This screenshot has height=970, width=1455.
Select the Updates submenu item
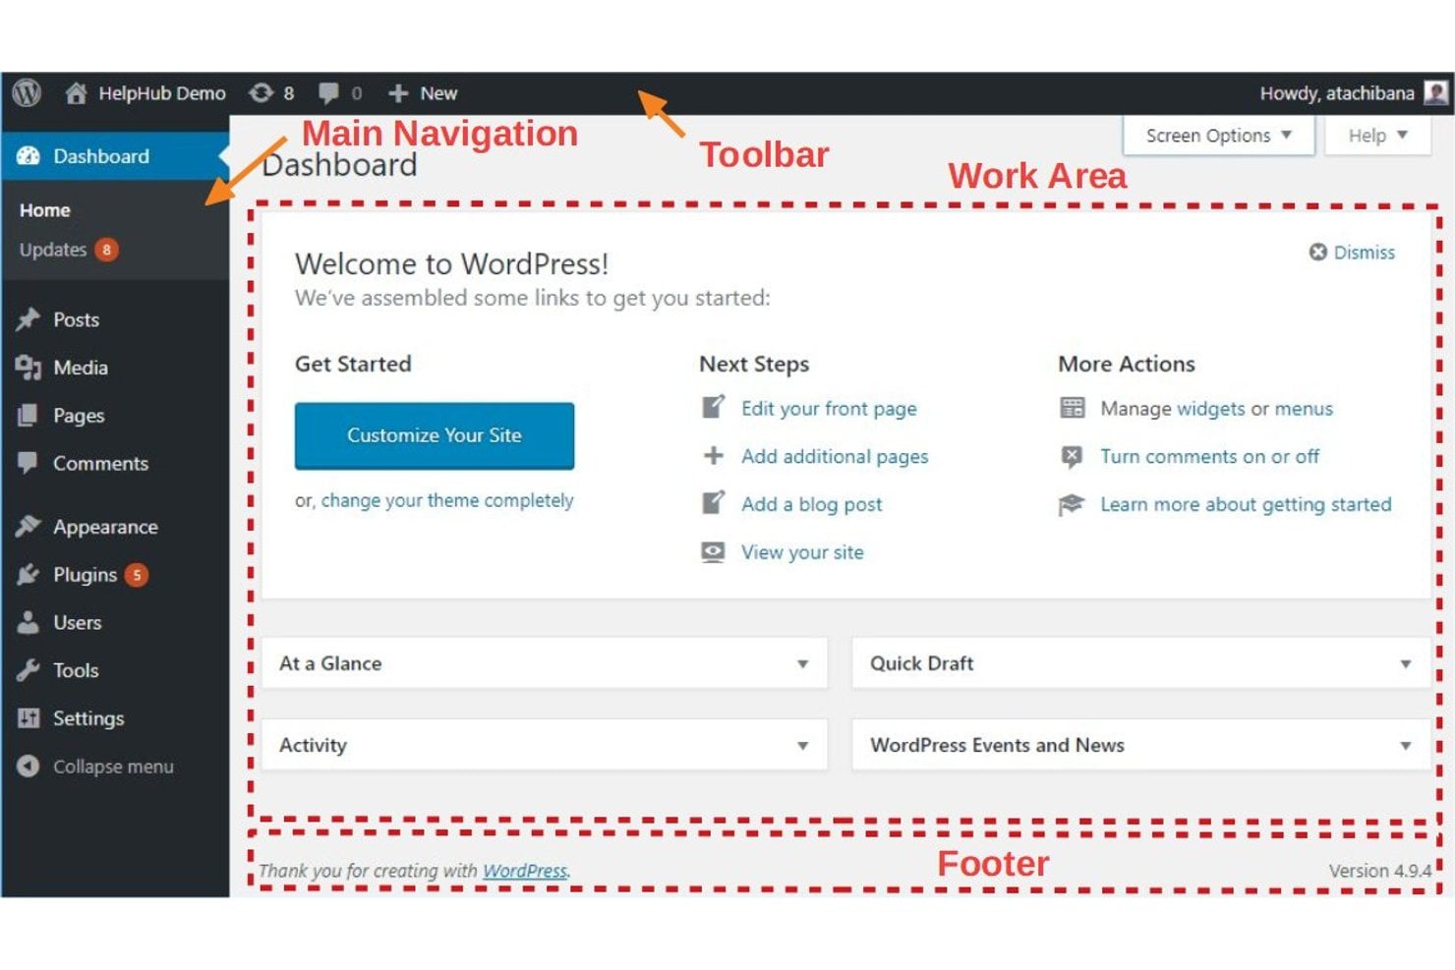pyautogui.click(x=53, y=250)
